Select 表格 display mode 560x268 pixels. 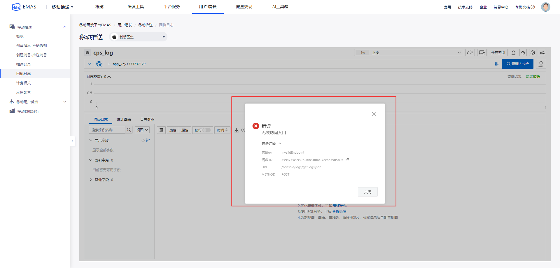(173, 130)
